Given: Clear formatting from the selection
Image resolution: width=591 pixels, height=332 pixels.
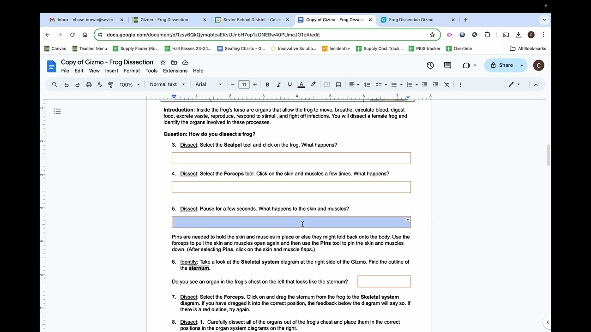Looking at the screenshot, I should [x=447, y=84].
